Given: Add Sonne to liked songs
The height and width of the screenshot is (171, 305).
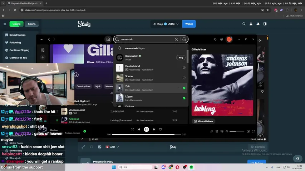Looking at the screenshot, I should click(184, 78).
